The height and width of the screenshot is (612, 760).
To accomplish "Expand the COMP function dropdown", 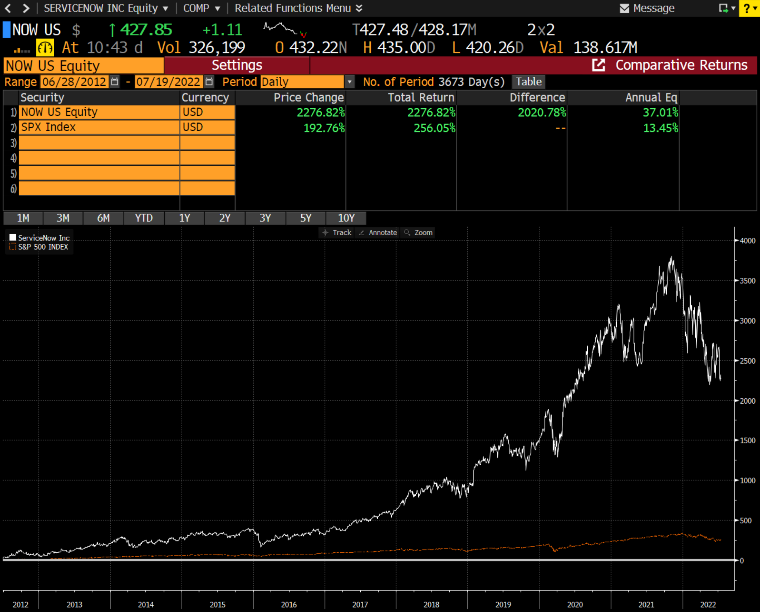I will click(217, 9).
